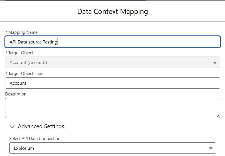Click the Advanced Settings heading text
Screen dimensions: 225x156
41,126
